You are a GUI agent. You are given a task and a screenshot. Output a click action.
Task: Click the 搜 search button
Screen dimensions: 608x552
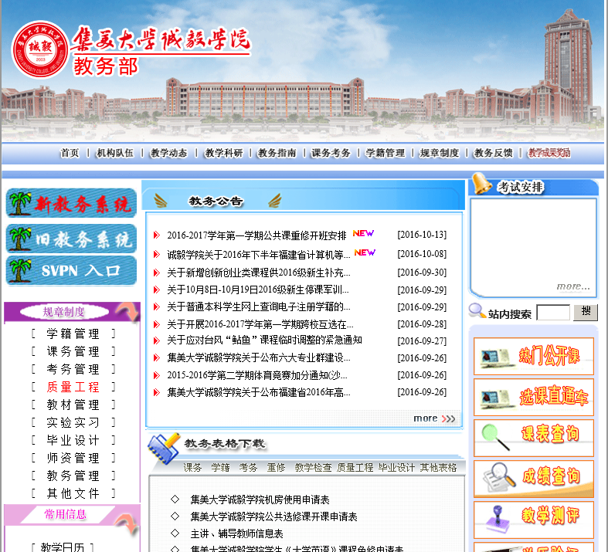coord(586,312)
